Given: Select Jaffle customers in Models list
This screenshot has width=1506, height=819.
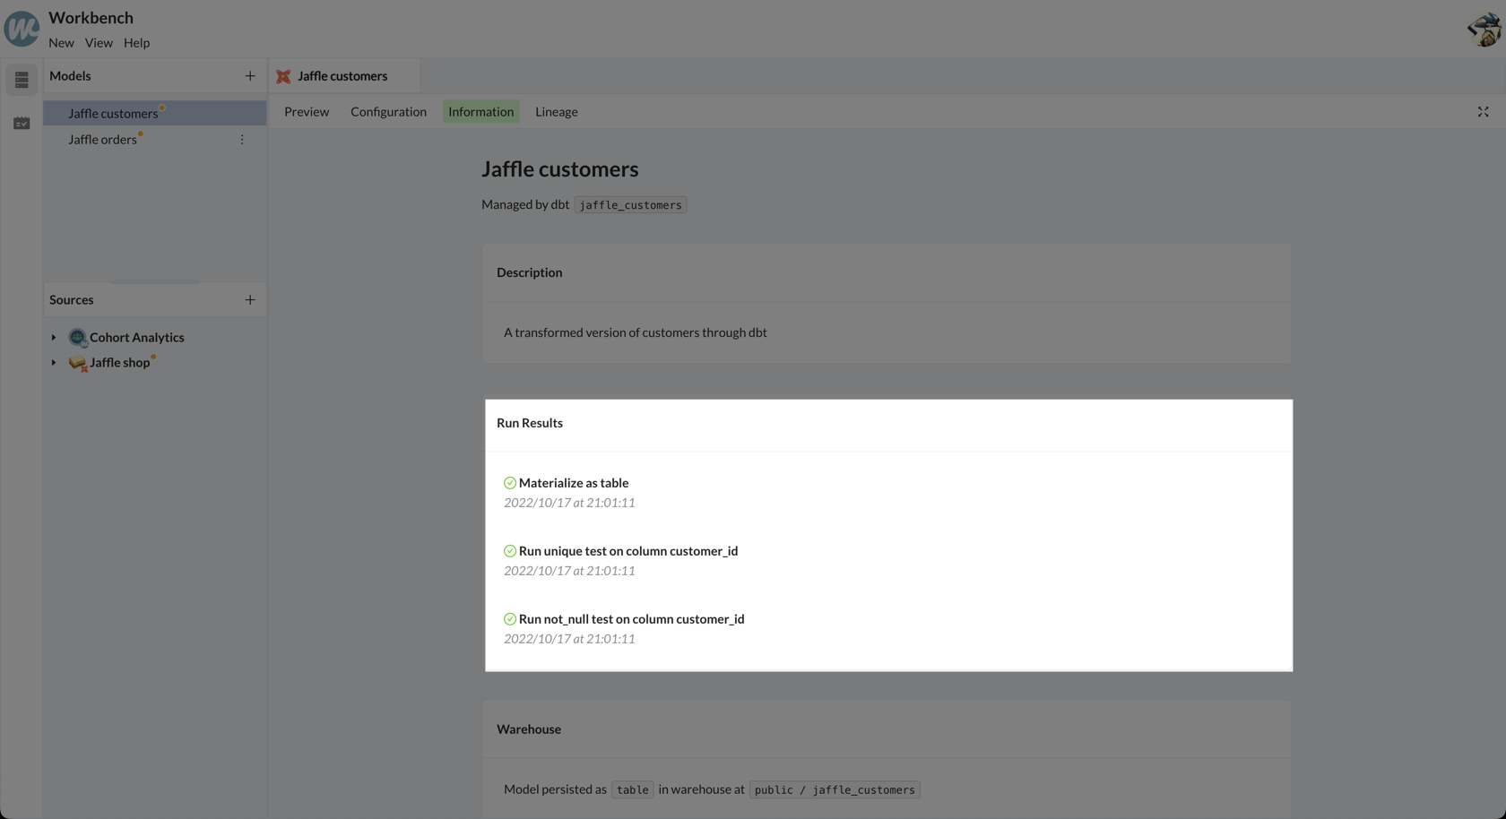Looking at the screenshot, I should tap(113, 114).
